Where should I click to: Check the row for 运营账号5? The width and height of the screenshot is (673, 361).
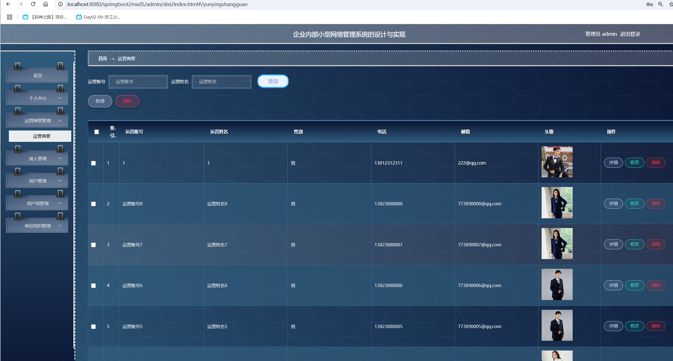click(x=93, y=327)
